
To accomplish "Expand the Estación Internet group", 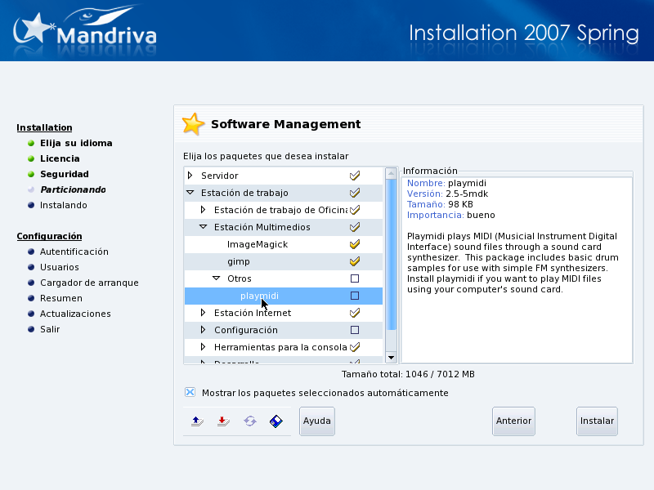I will coord(204,313).
